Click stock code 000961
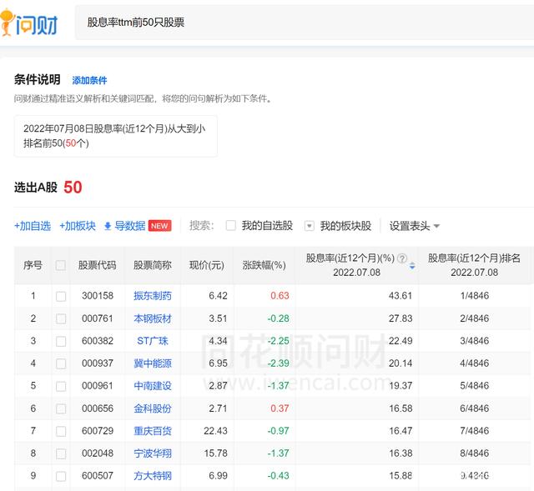The width and height of the screenshot is (534, 491). (98, 386)
